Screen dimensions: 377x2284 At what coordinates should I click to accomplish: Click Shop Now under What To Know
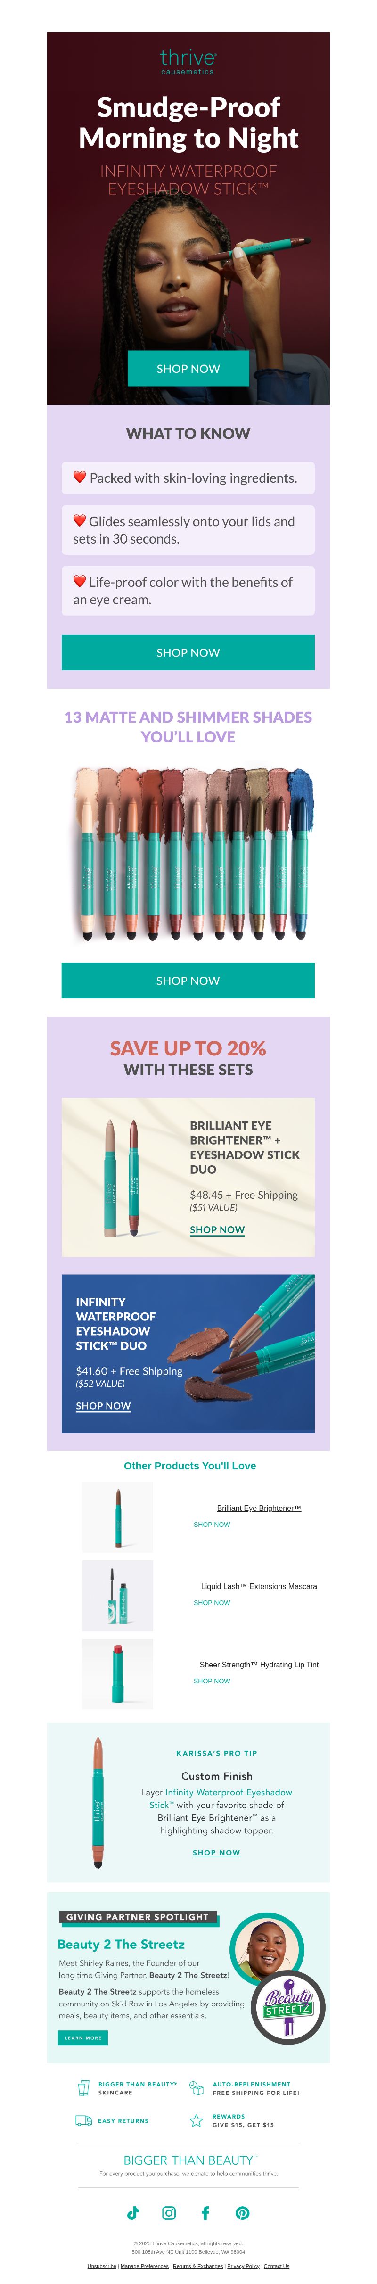tap(188, 652)
